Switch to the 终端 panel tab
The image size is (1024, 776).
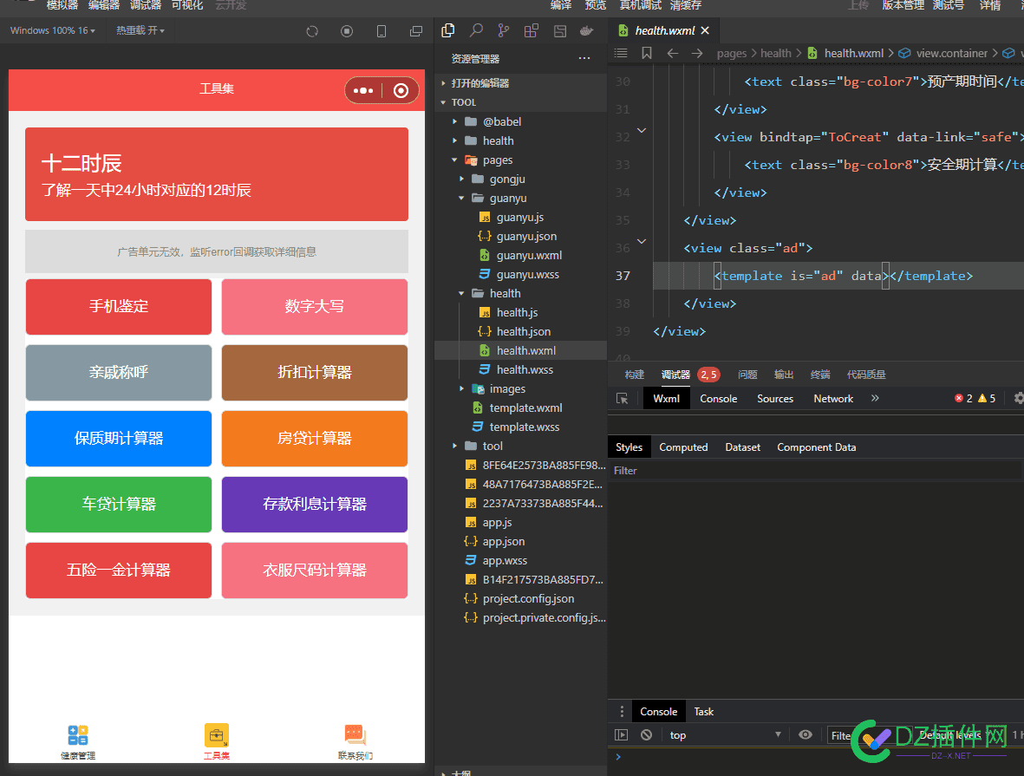(820, 375)
